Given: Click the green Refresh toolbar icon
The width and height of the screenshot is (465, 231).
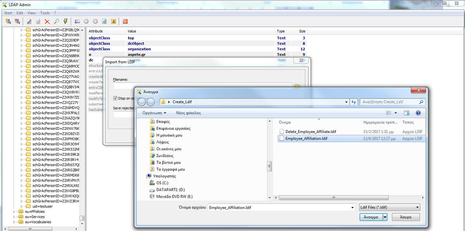Looking at the screenshot, I should pyautogui.click(x=104, y=21).
